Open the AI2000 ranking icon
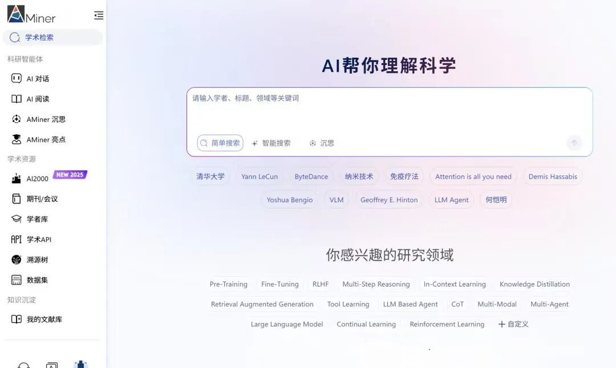This screenshot has height=368, width=616. tap(17, 178)
